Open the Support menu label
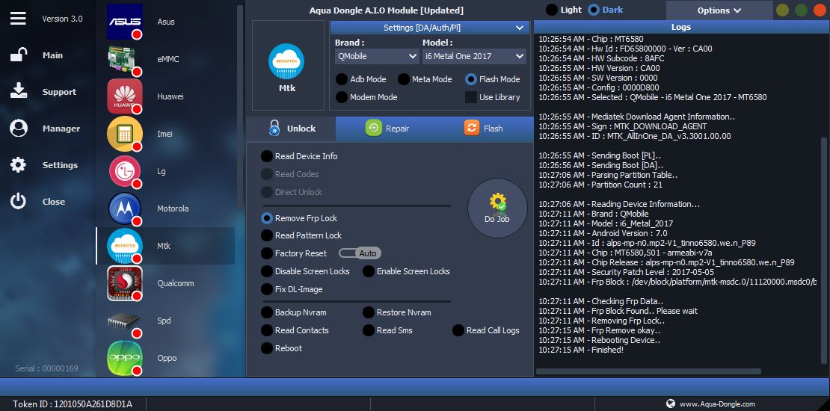This screenshot has width=830, height=411. click(x=59, y=91)
